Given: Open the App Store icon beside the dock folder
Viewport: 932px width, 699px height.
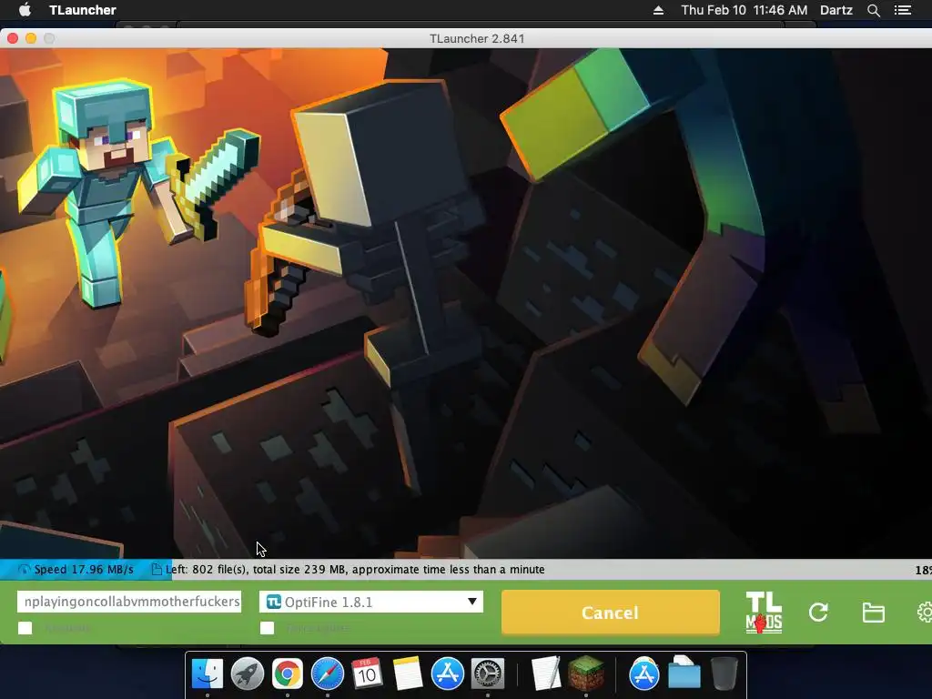Looking at the screenshot, I should [x=643, y=674].
